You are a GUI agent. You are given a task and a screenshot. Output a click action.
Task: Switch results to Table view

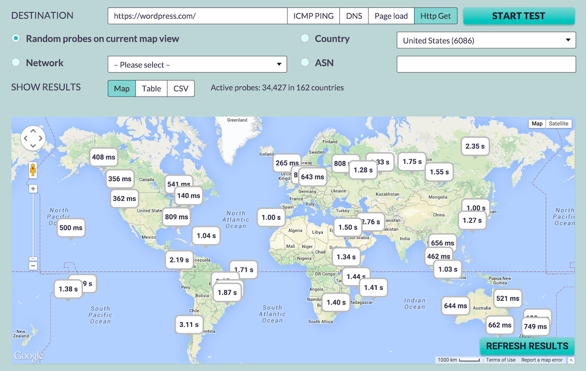point(151,88)
